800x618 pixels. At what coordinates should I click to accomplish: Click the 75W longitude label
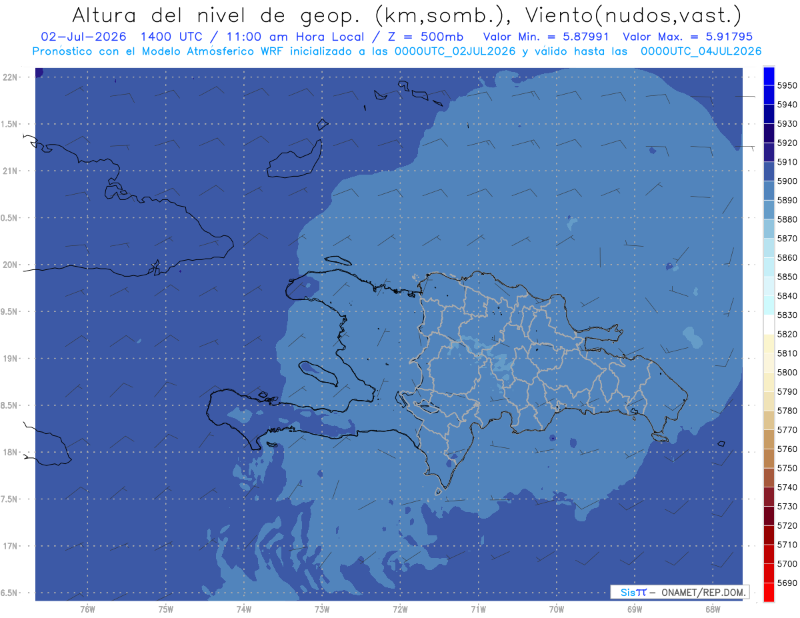click(166, 609)
